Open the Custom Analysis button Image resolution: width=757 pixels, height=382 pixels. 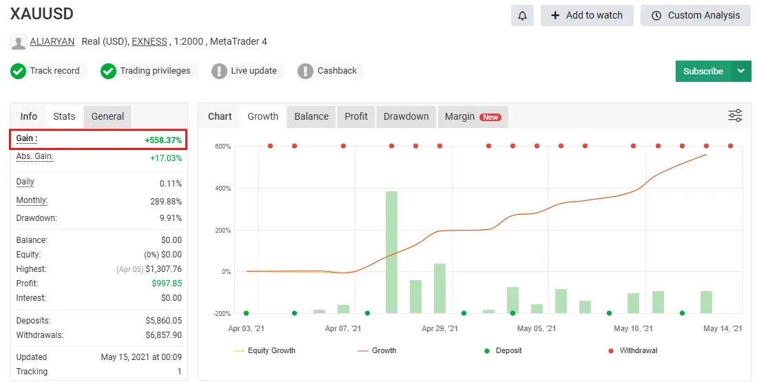(x=695, y=15)
